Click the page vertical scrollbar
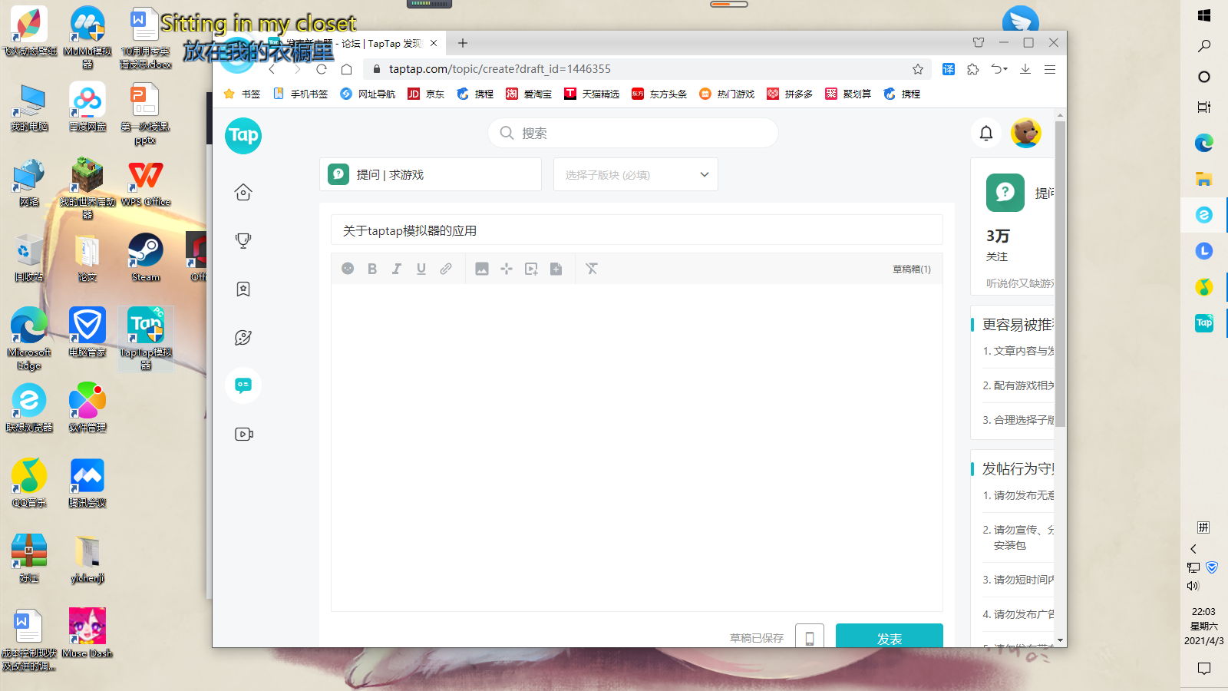 (x=1060, y=273)
